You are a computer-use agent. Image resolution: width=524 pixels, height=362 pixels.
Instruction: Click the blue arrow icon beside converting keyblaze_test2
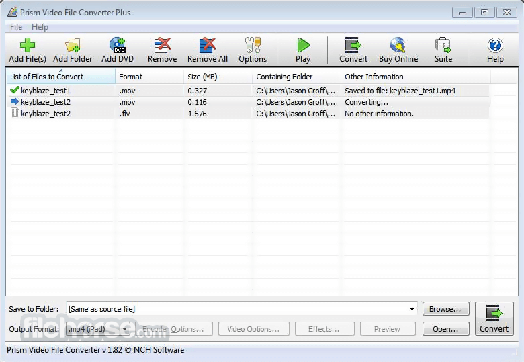[x=14, y=101]
